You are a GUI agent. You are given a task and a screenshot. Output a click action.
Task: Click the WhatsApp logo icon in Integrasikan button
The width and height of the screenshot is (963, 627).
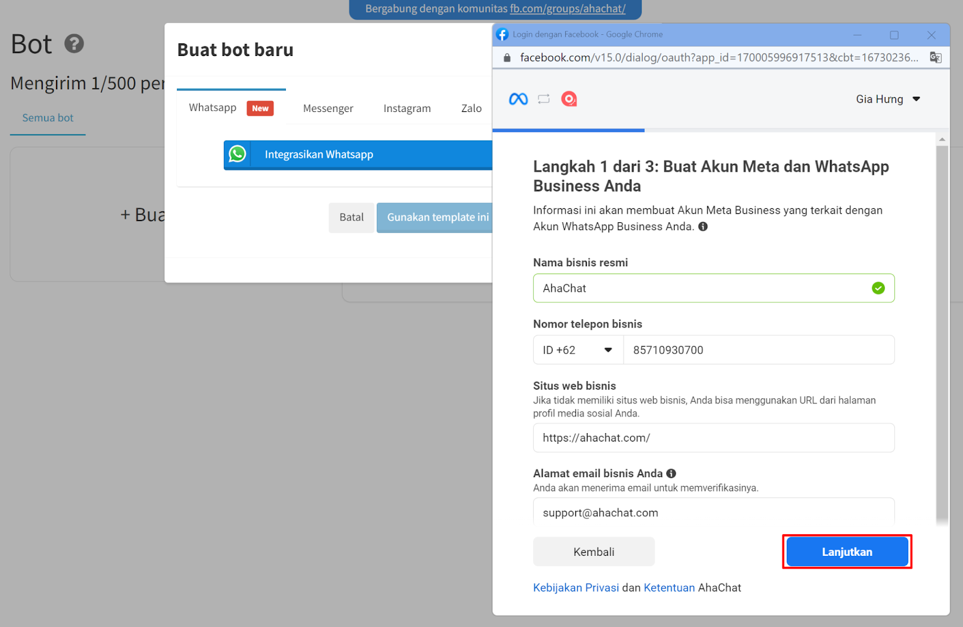tap(237, 154)
